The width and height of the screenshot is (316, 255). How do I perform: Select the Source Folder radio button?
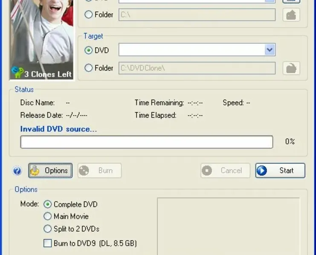tap(88, 14)
